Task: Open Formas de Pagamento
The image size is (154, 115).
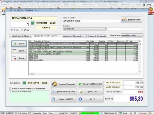Action: (x=64, y=84)
